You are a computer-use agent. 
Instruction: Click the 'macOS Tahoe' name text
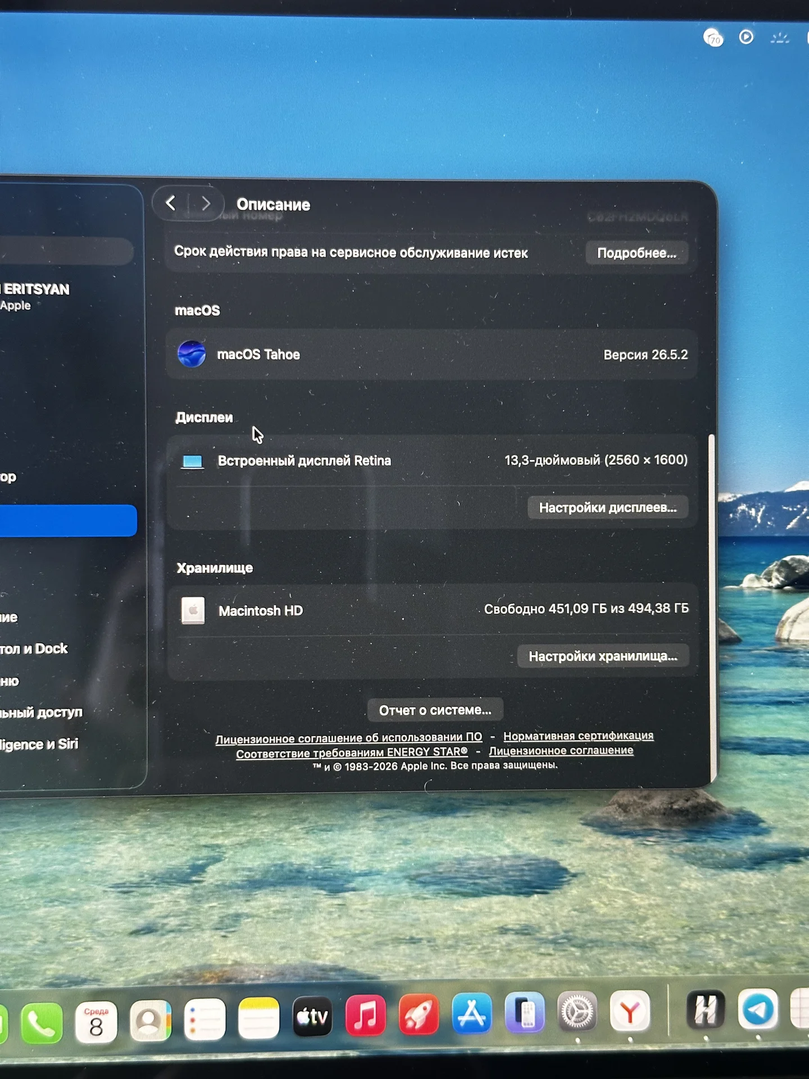pyautogui.click(x=258, y=355)
